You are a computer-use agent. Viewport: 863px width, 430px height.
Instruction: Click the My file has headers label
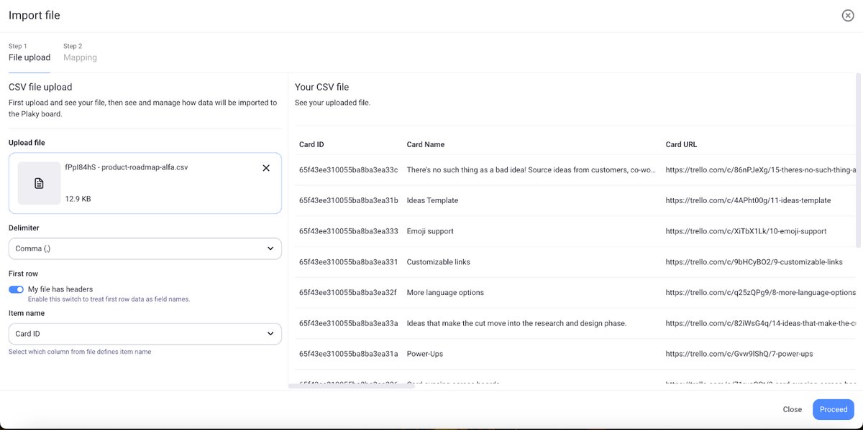click(x=60, y=289)
